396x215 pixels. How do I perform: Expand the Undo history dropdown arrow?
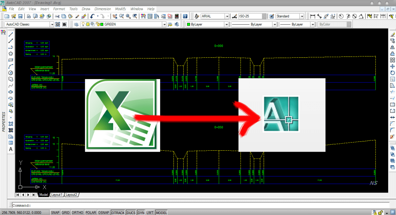[x=98, y=16]
